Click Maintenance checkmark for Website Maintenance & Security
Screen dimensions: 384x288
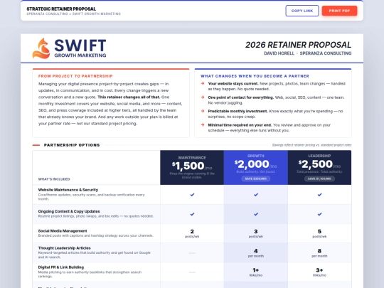(x=192, y=195)
